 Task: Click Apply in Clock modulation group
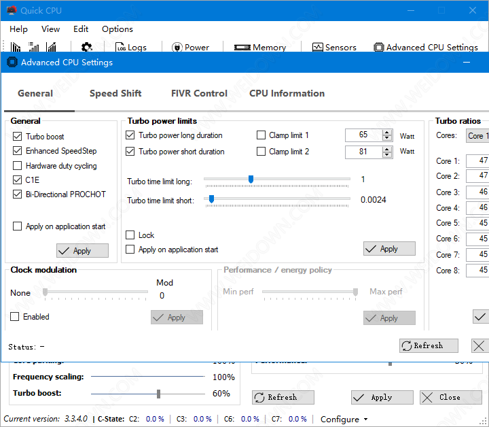click(x=177, y=318)
